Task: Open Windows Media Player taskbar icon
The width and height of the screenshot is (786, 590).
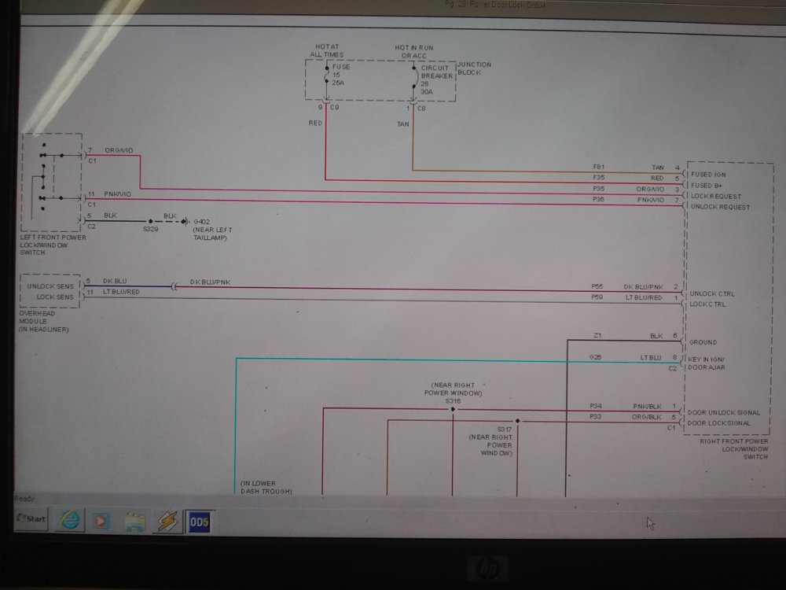Action: [101, 521]
